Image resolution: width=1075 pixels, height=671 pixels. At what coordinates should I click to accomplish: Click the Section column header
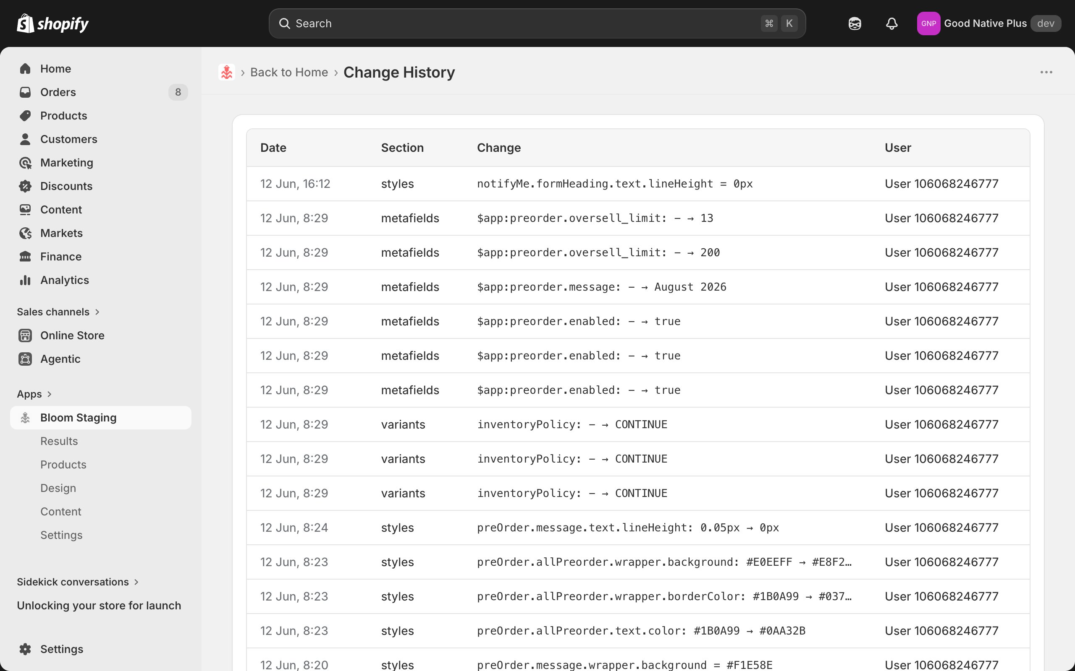pyautogui.click(x=402, y=148)
